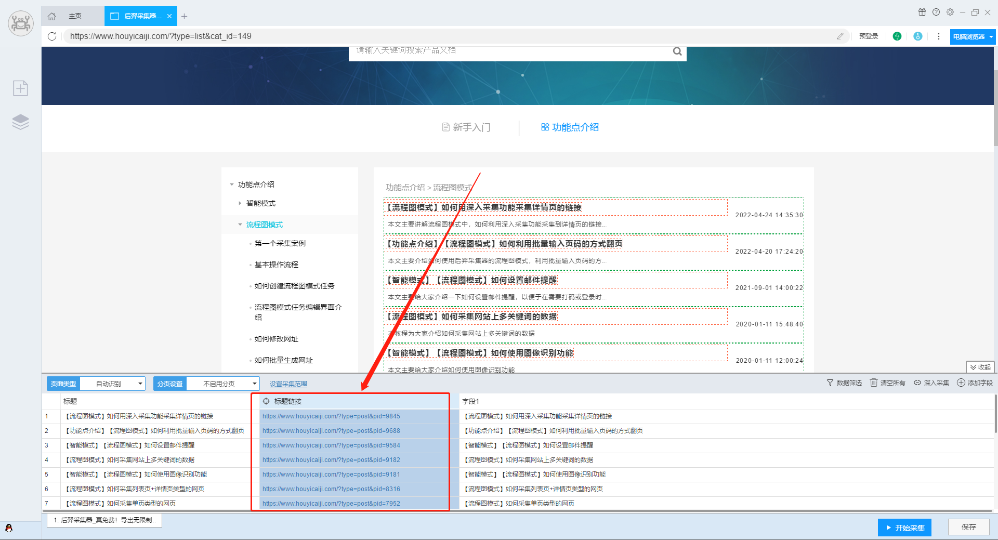Switch to 功能点介绍 tab
Screen dimensions: 998x540
pyautogui.click(x=570, y=127)
